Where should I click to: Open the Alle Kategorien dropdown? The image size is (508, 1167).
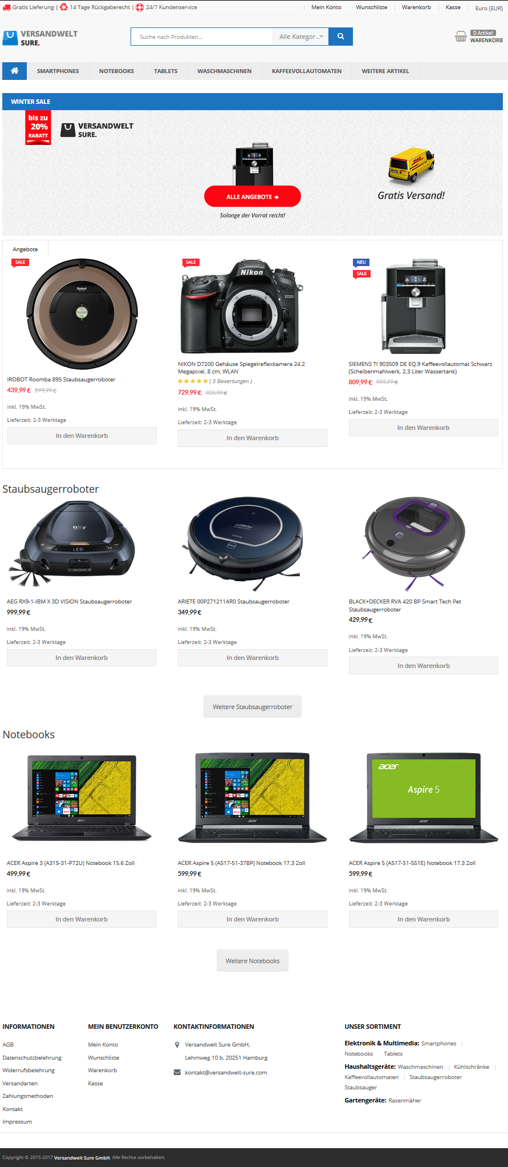tap(300, 37)
